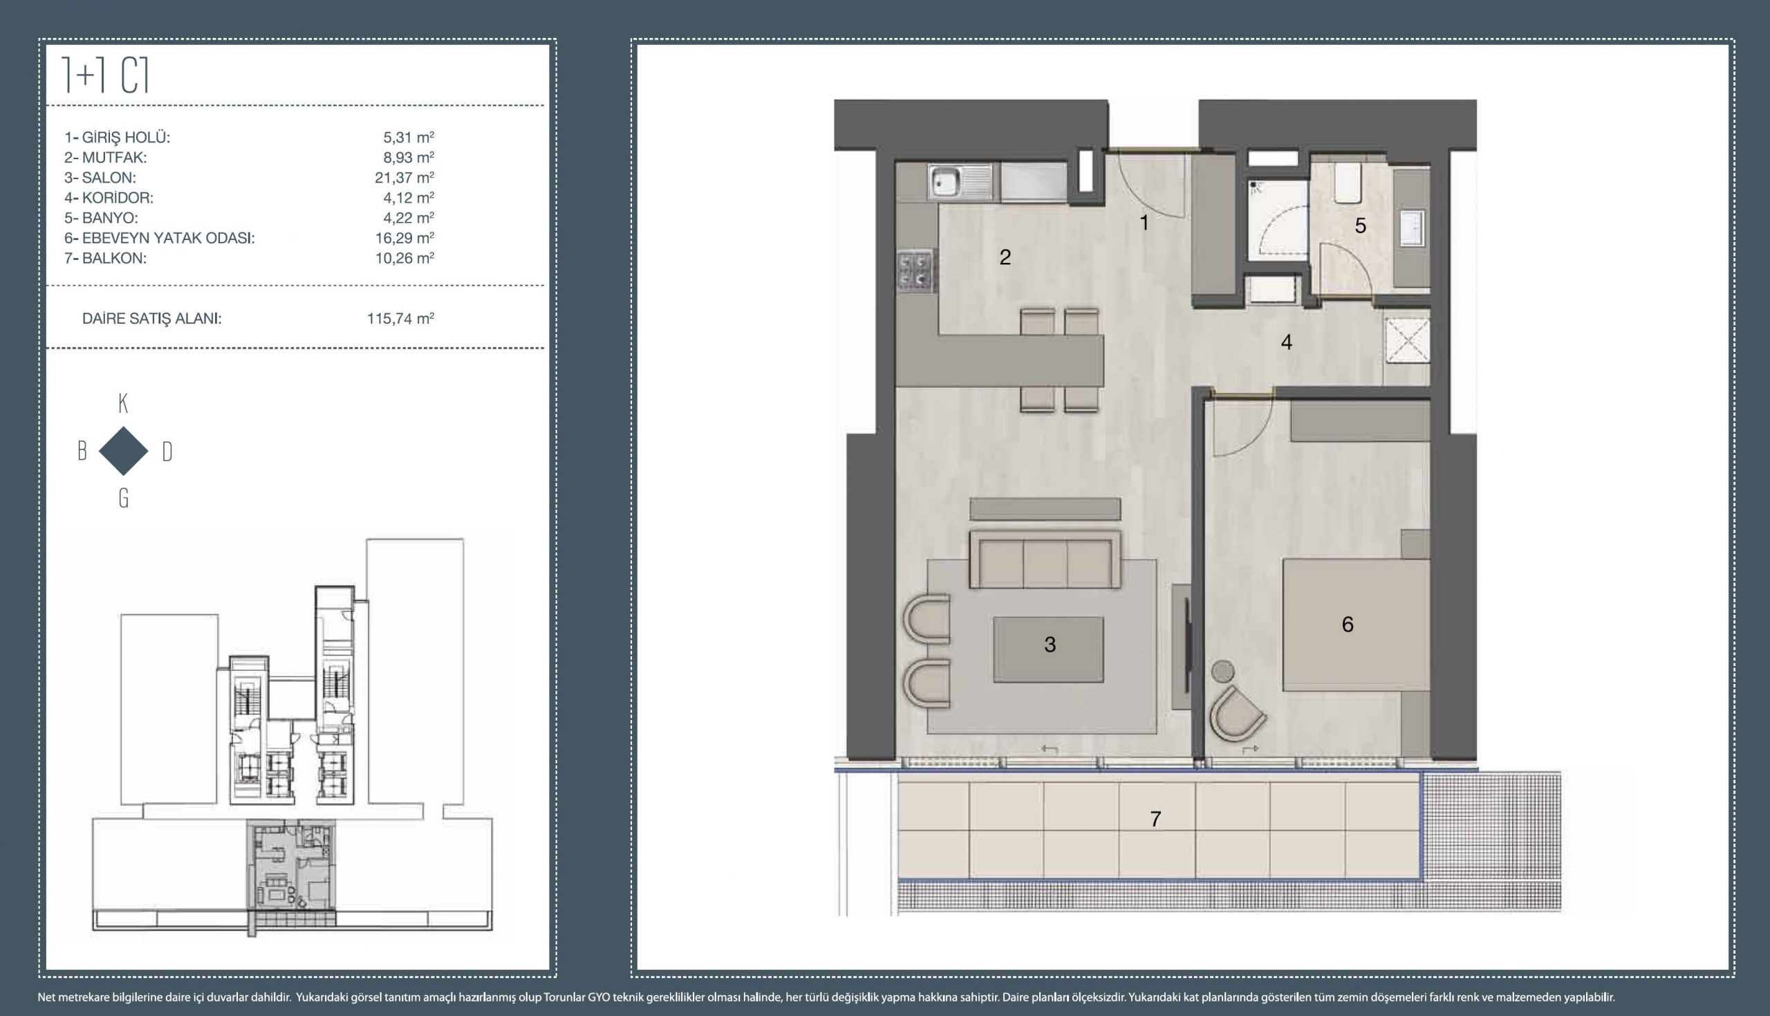The image size is (1770, 1016).
Task: Click the 1+1 C1 plan title
Action: [106, 75]
